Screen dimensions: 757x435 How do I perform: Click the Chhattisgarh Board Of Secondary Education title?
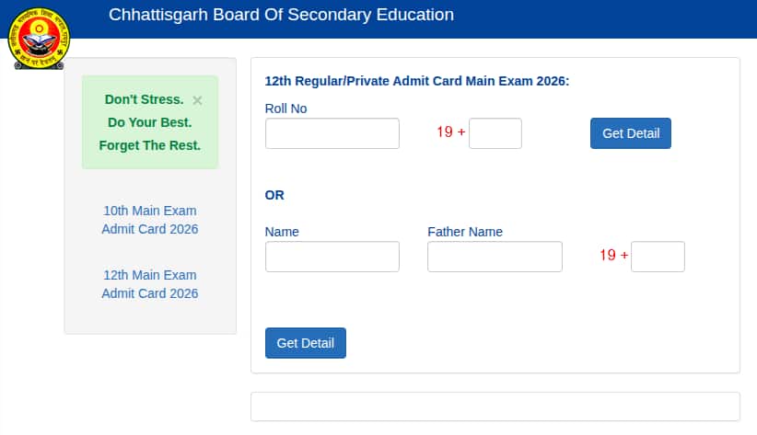(x=281, y=15)
